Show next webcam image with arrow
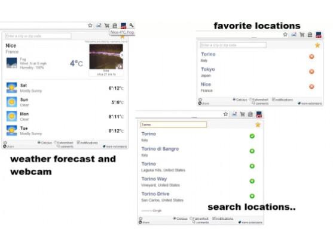The image size is (333, 249). pos(122,55)
